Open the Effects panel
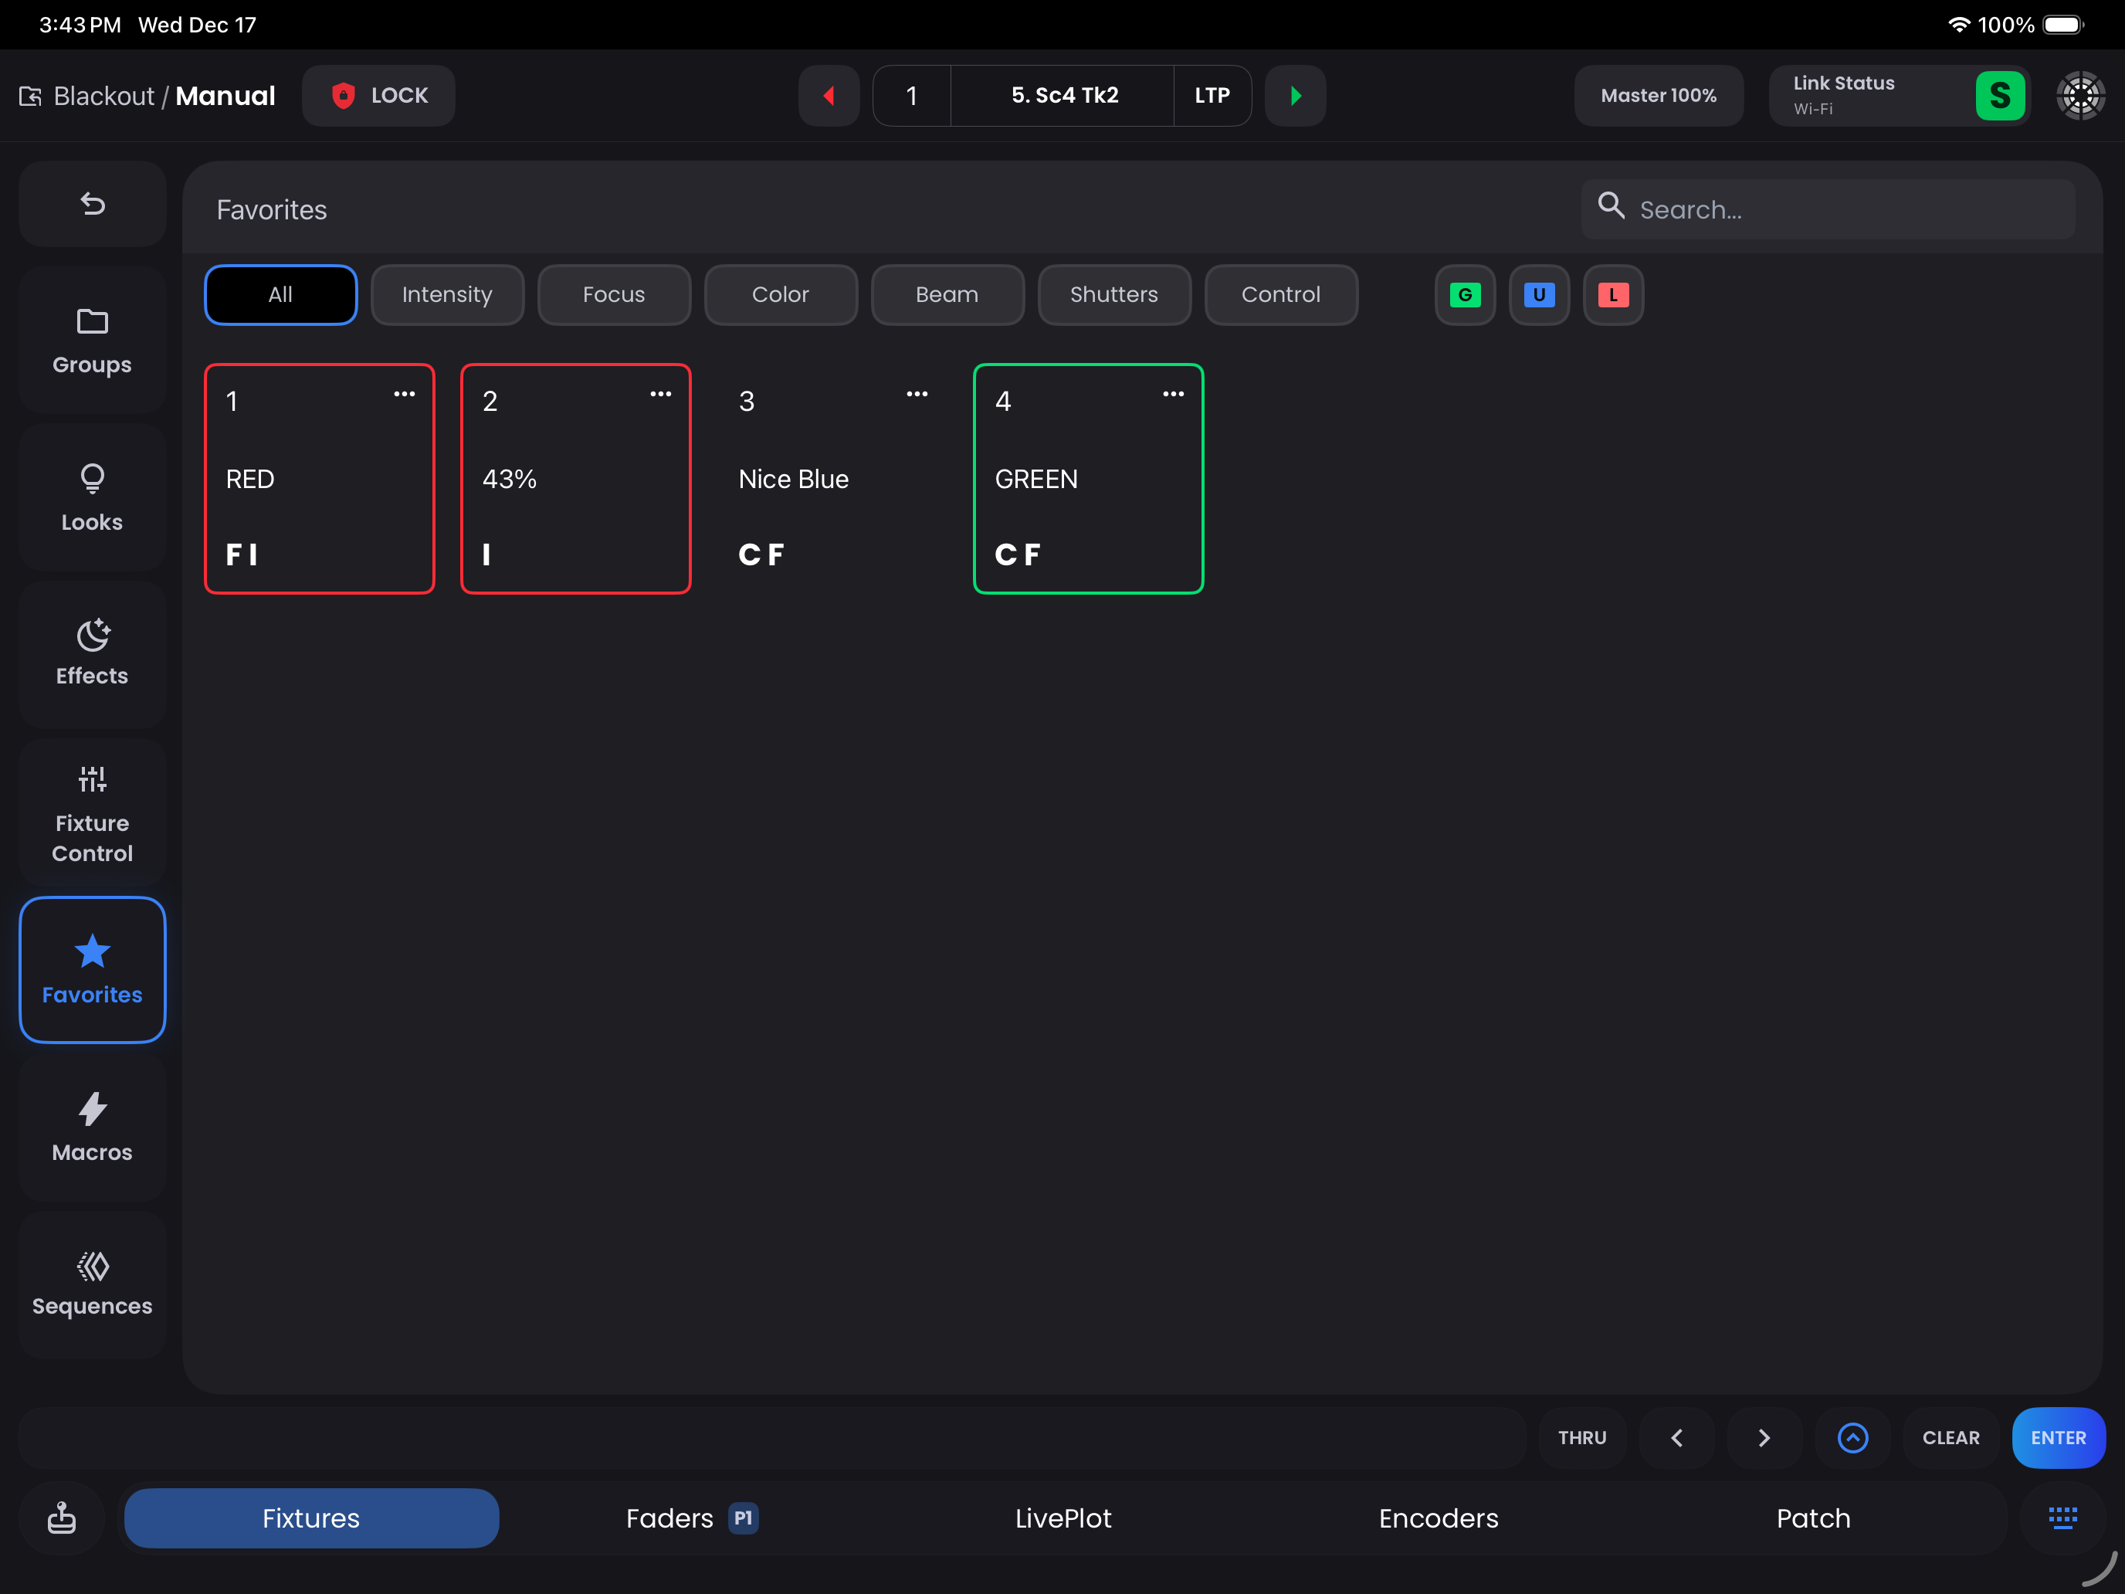 [x=92, y=653]
